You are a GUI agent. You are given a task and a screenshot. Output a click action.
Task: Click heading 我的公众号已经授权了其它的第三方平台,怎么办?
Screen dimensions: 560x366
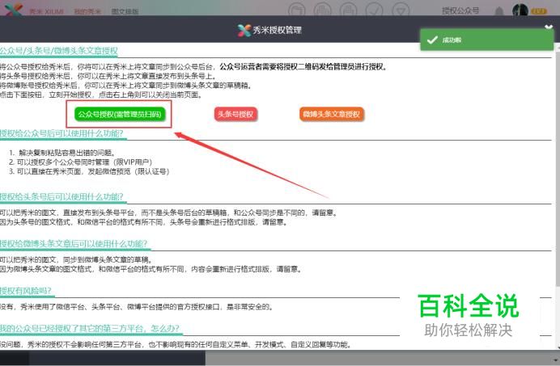point(89,328)
